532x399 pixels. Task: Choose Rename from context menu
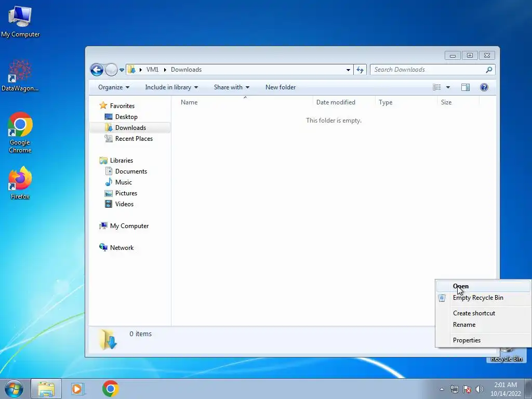click(483, 325)
